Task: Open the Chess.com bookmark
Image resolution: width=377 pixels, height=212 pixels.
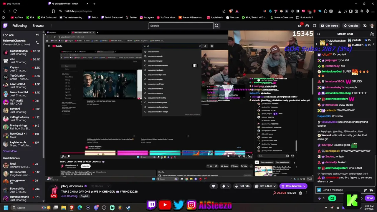Action: tap(282, 17)
